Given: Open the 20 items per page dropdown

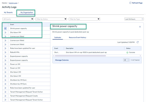Looking at the screenshot, I should tap(126, 60).
